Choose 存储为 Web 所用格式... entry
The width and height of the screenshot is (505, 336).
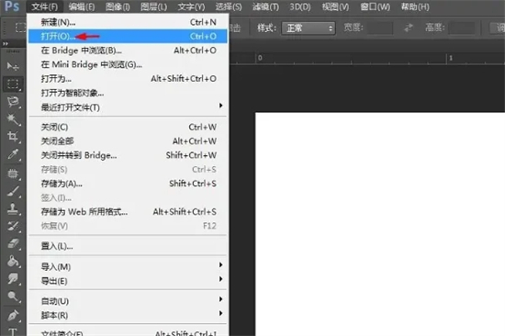tap(128, 212)
